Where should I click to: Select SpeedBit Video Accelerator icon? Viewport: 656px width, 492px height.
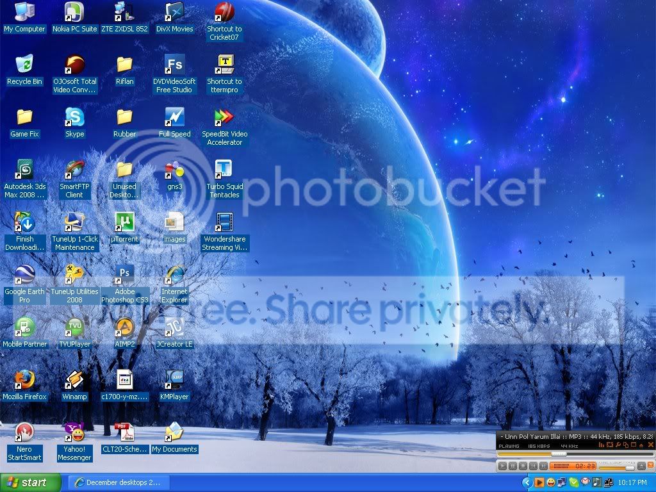point(225,127)
